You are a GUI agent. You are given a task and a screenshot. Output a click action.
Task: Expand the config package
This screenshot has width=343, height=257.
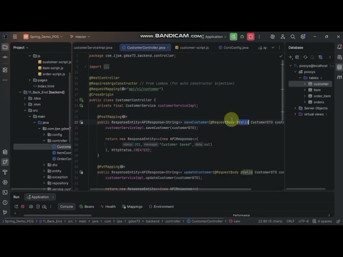point(44,134)
